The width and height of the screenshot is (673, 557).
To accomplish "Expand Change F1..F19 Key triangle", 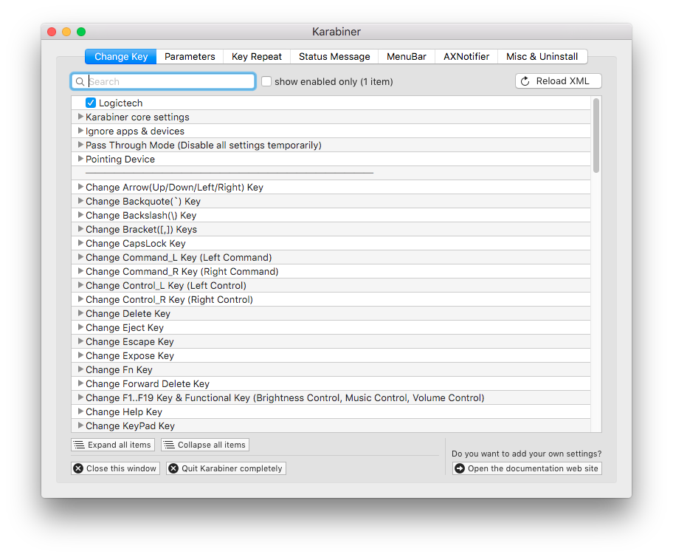I will (x=80, y=397).
